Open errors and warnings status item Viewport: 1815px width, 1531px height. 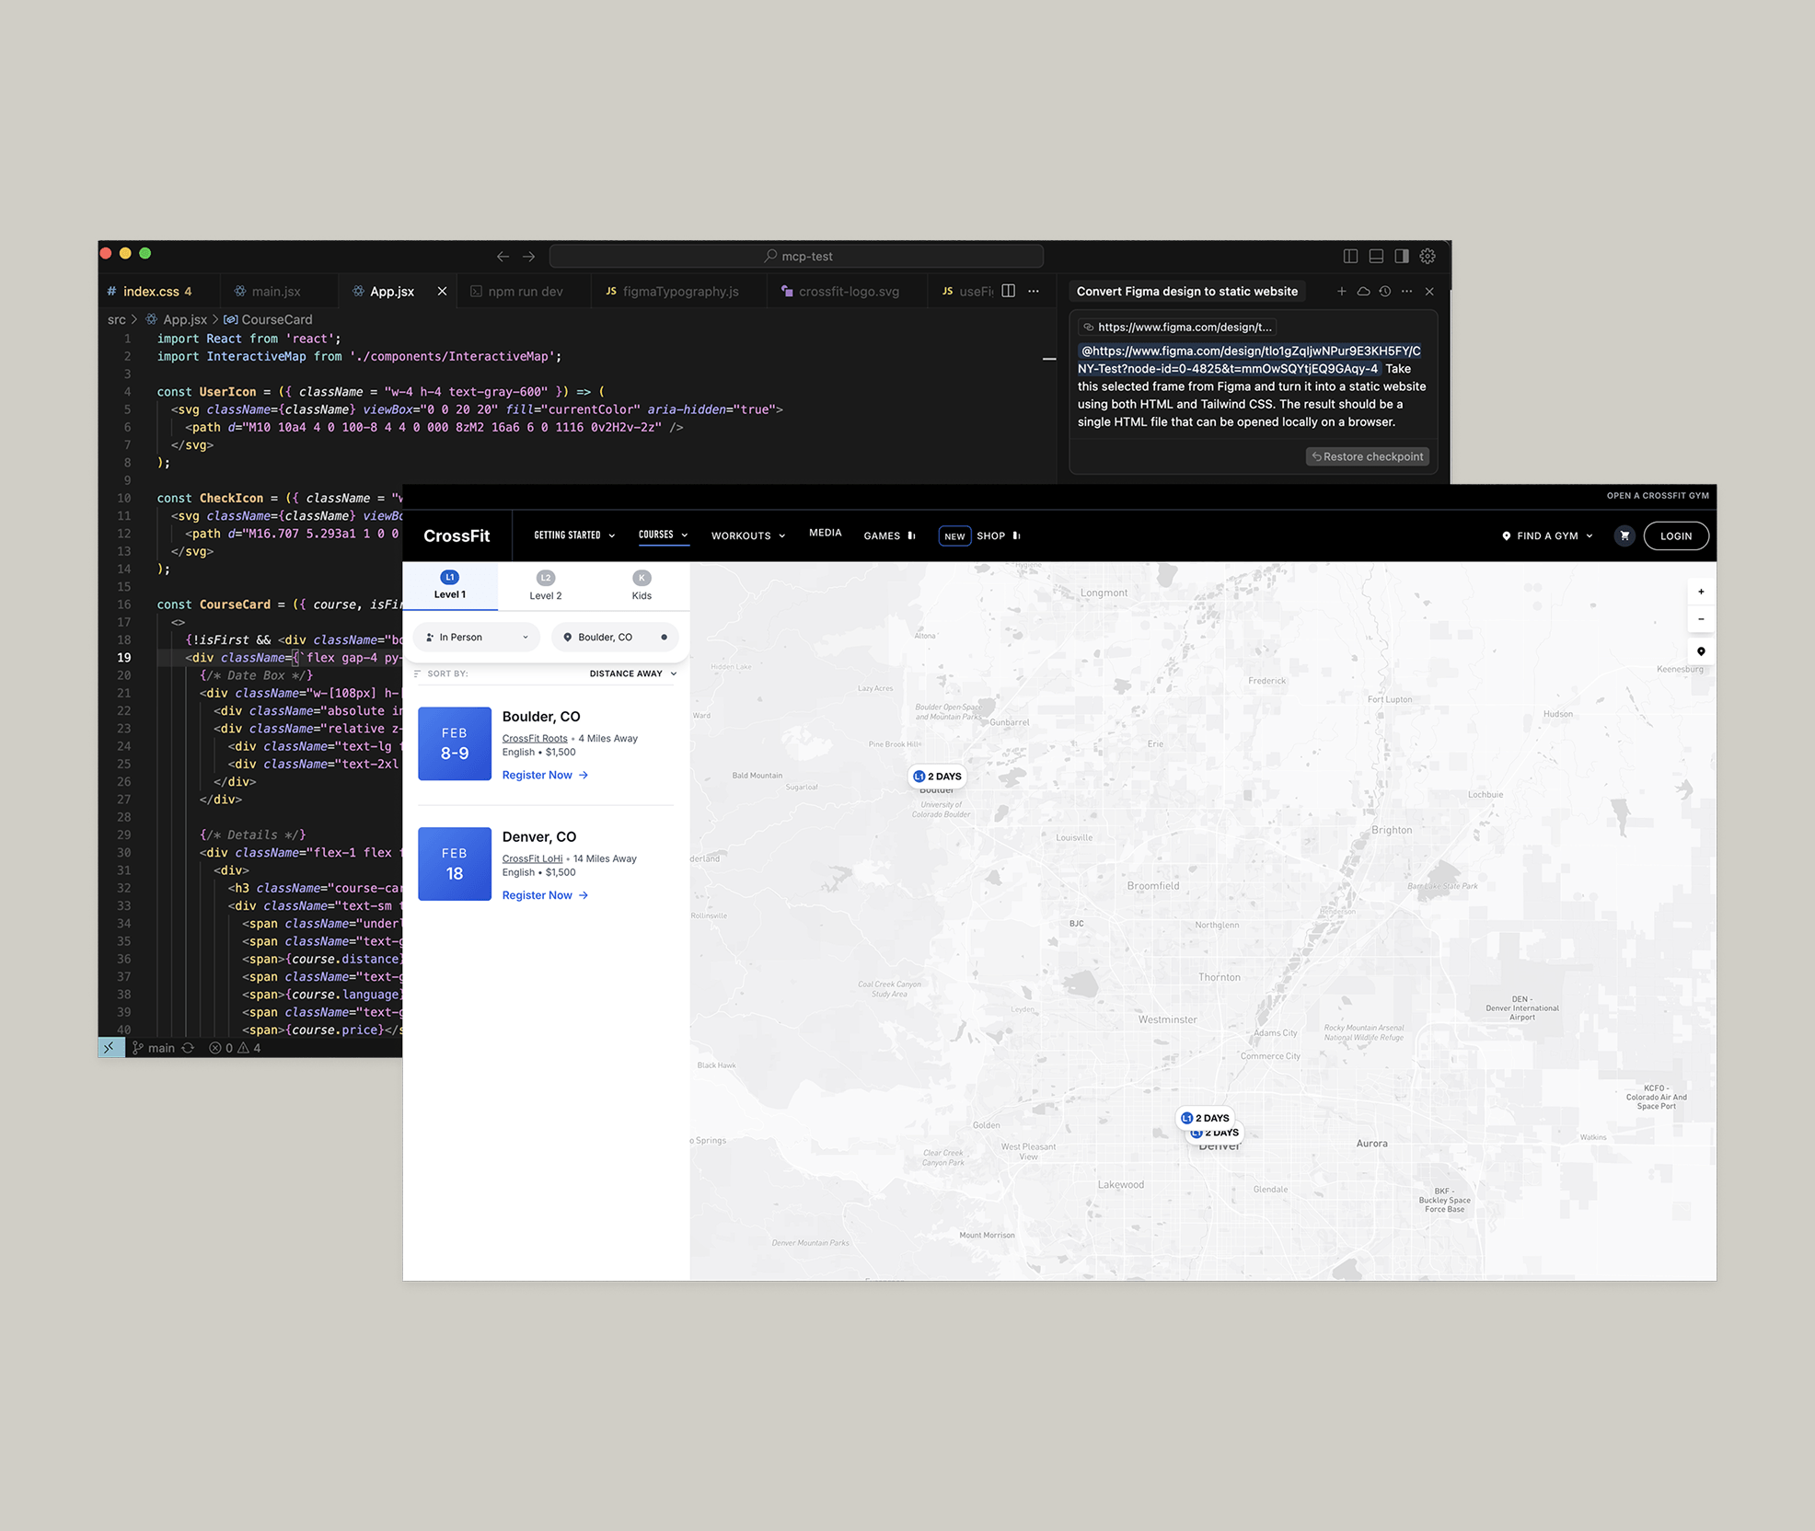click(x=235, y=1048)
